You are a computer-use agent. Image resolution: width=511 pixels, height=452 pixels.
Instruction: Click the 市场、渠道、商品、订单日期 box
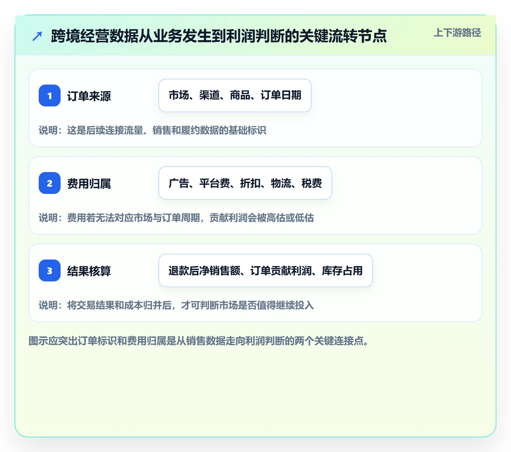(x=235, y=96)
